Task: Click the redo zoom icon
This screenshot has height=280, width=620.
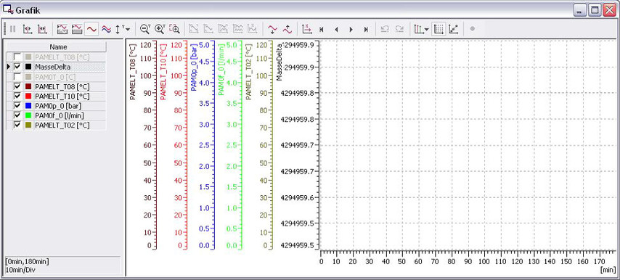Action: [399, 29]
